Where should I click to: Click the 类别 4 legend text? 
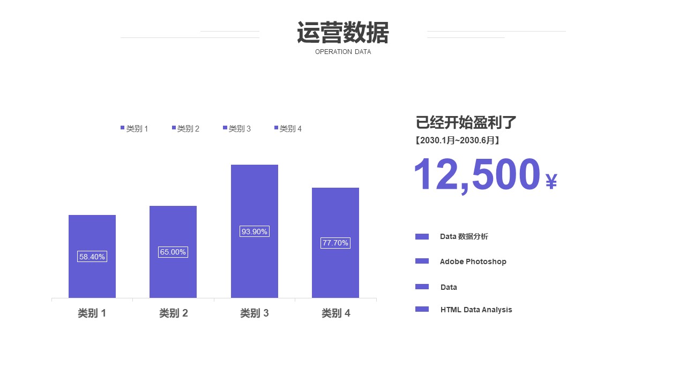(x=290, y=129)
